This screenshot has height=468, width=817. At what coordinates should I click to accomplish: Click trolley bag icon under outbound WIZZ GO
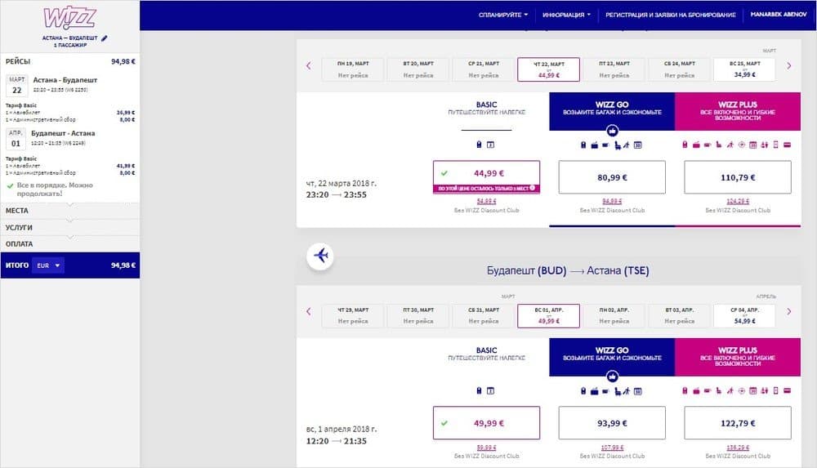coord(595,145)
